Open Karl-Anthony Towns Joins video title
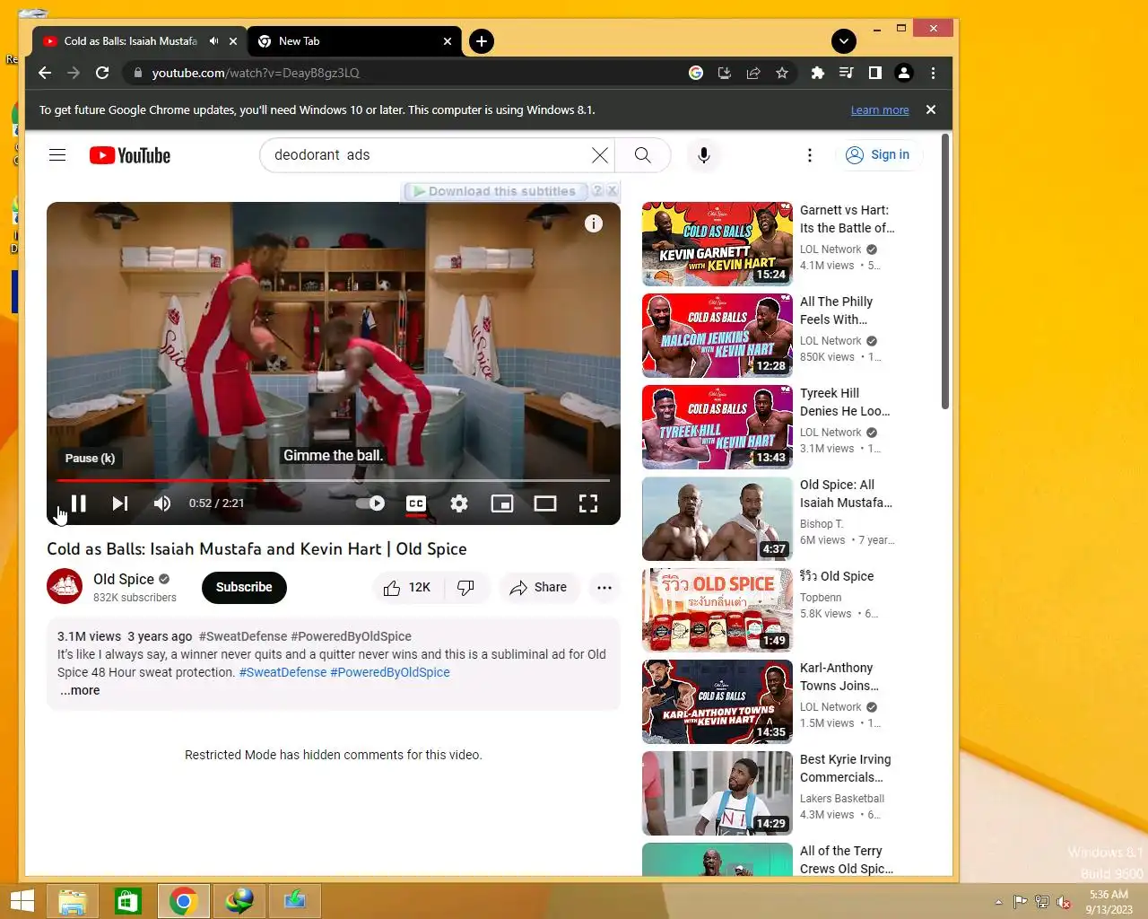The width and height of the screenshot is (1148, 919). coord(839,677)
